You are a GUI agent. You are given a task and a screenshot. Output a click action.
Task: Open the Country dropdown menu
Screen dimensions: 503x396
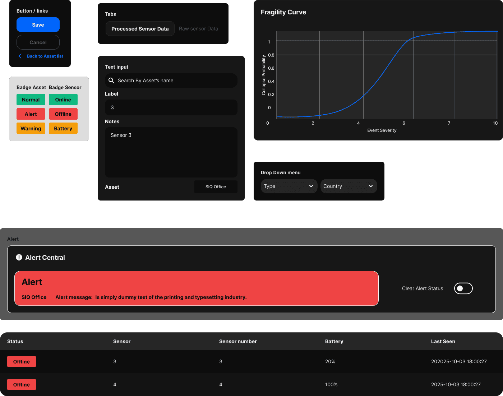(x=349, y=186)
